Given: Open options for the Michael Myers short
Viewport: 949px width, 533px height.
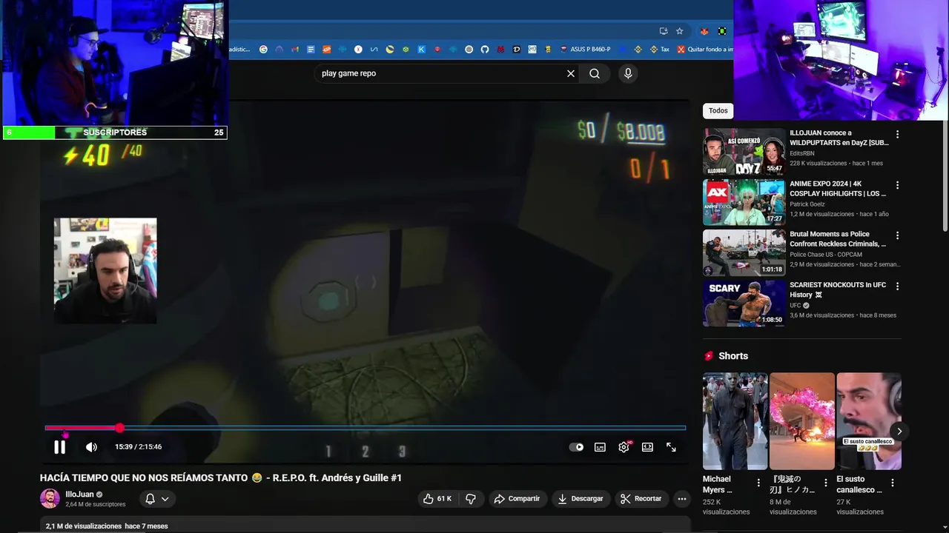Looking at the screenshot, I should 758,483.
